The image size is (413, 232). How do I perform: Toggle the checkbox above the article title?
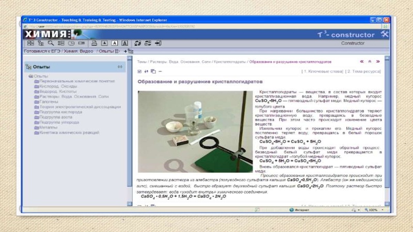139,71
